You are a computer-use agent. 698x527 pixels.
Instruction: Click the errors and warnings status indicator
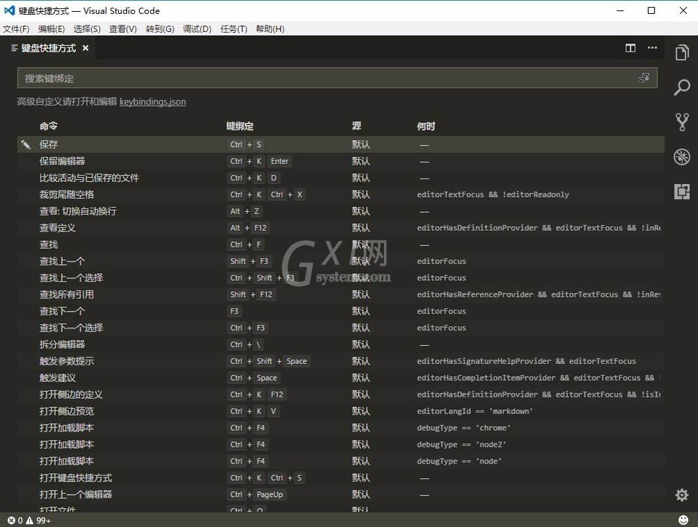[x=29, y=520]
